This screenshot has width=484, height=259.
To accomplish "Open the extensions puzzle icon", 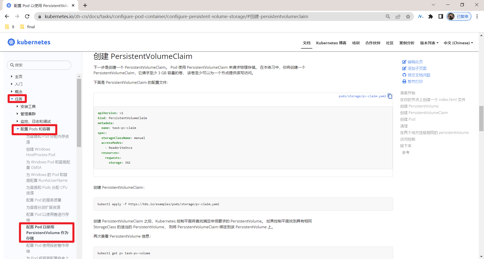I will click(x=431, y=17).
